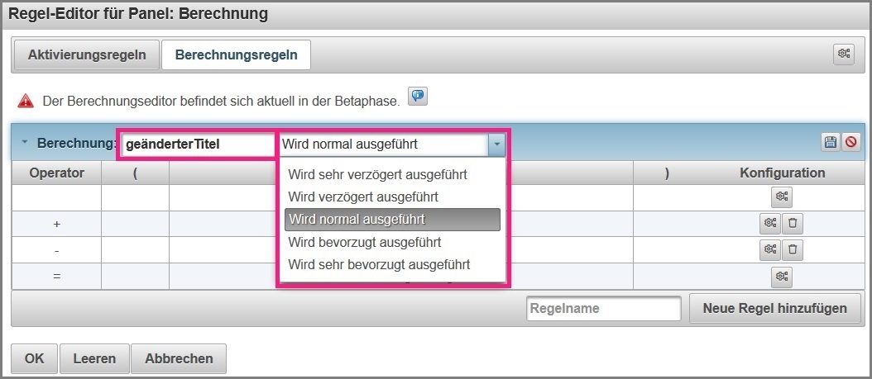
Task: Switch to the Aktivierungsregeln tab
Action: coord(87,55)
